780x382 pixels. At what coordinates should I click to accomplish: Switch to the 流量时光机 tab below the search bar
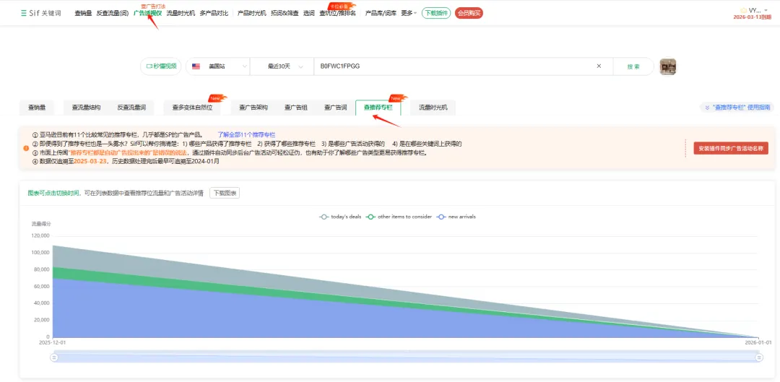click(x=433, y=108)
